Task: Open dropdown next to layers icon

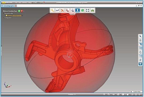Action: [116, 95]
